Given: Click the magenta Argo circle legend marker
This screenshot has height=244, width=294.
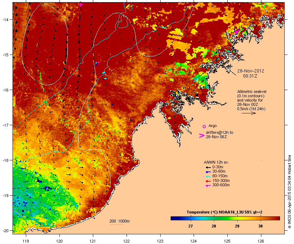Looking at the screenshot, I should 204,126.
